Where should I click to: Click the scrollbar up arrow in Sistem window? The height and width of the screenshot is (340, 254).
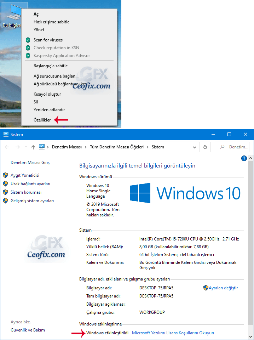point(250,158)
